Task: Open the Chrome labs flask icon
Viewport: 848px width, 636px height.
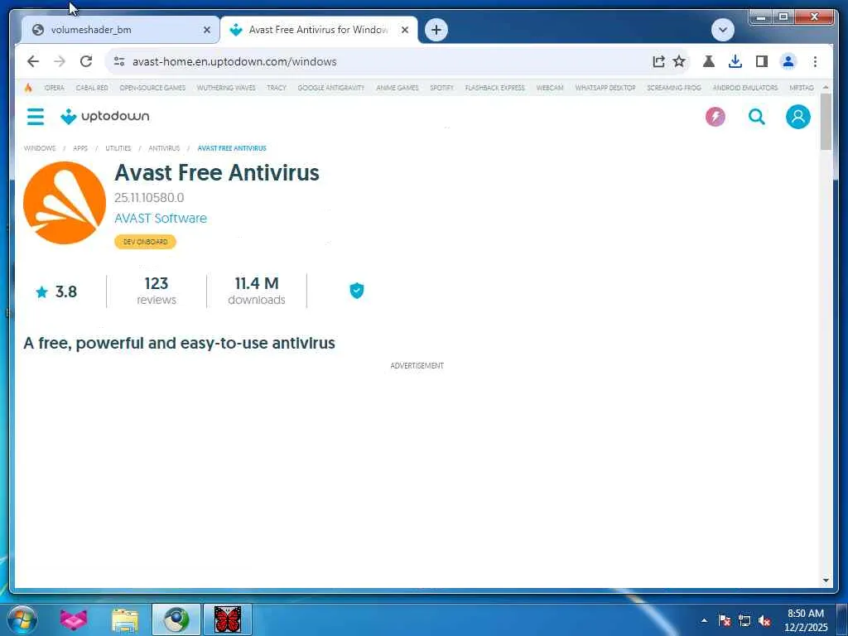Action: pyautogui.click(x=709, y=61)
